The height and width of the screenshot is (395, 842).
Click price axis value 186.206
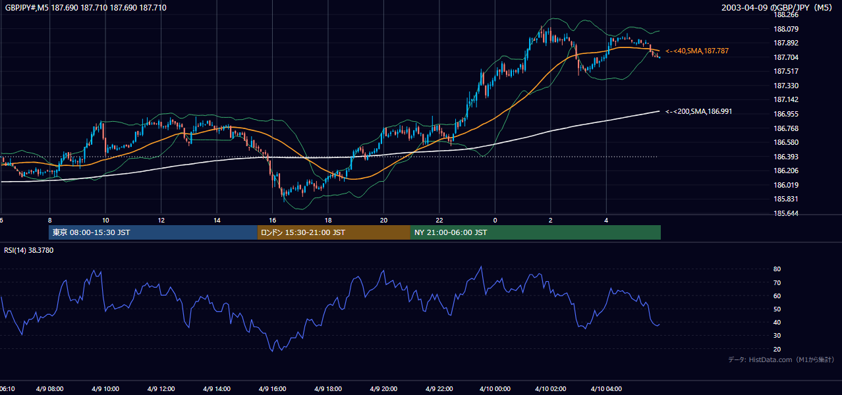pos(786,171)
